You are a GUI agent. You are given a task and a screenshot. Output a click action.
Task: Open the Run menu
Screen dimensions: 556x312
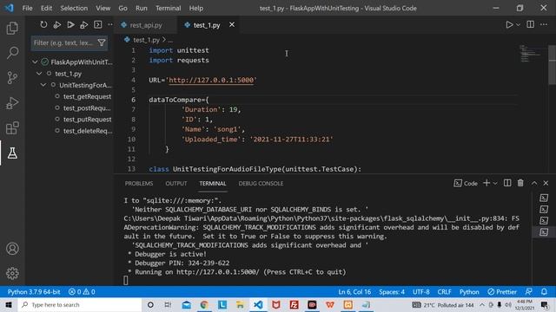[x=141, y=8]
